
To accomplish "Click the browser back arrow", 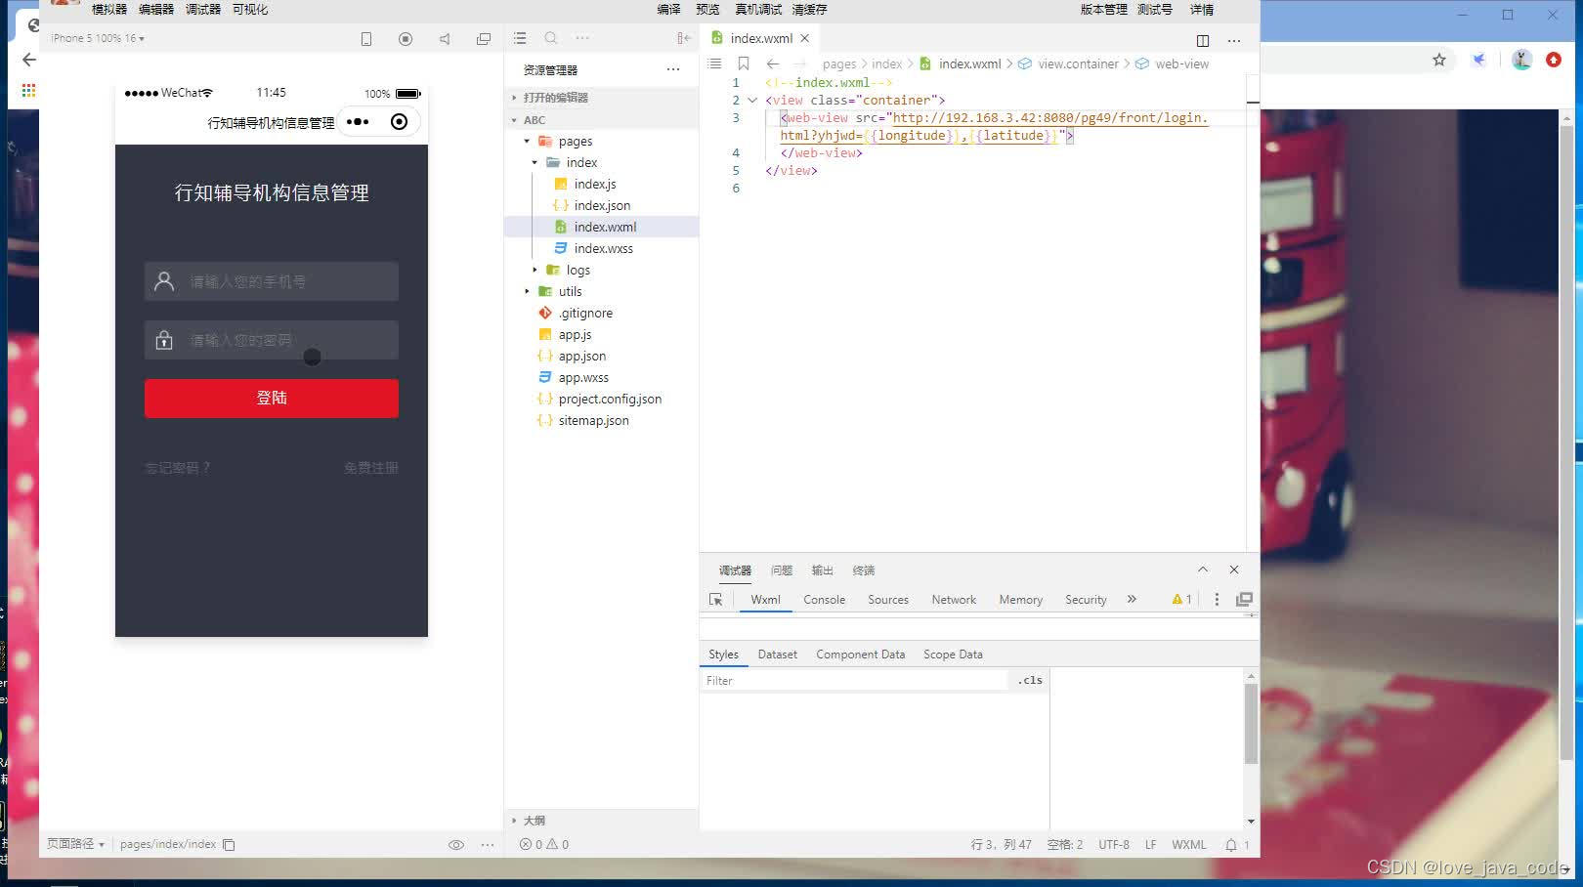I will (x=29, y=60).
